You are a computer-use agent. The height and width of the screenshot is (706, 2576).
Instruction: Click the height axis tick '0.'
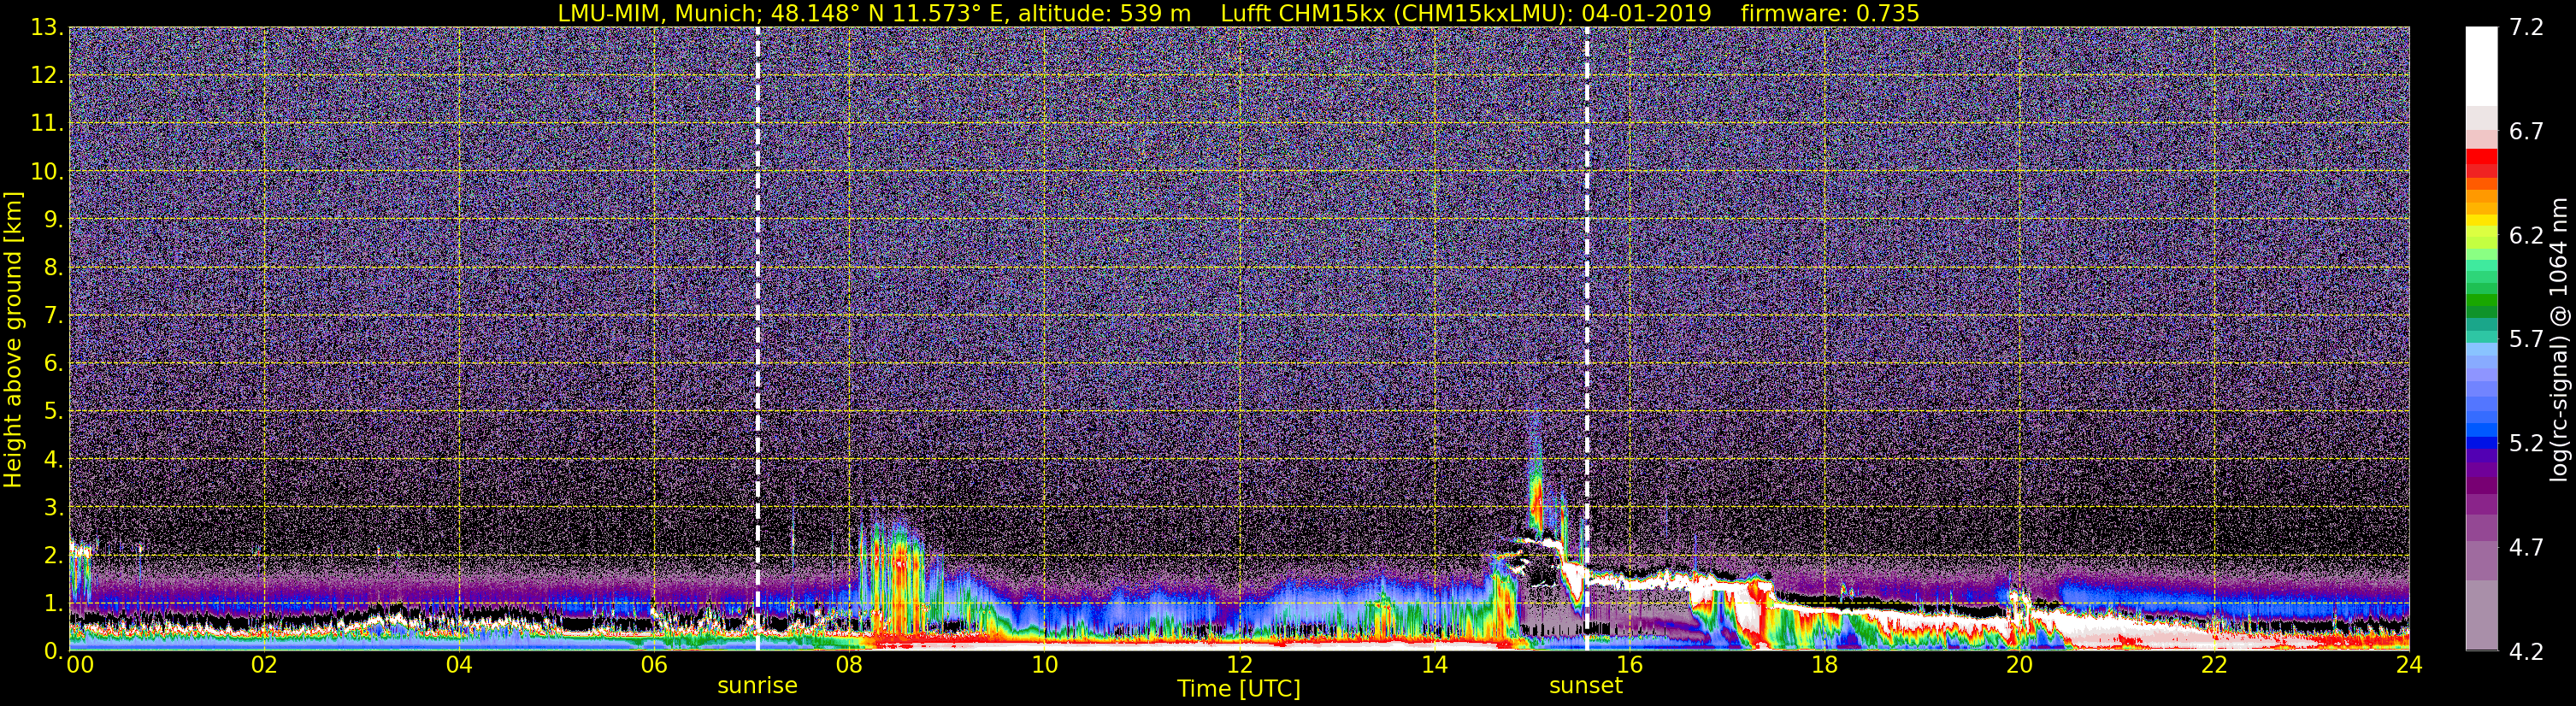pyautogui.click(x=53, y=651)
